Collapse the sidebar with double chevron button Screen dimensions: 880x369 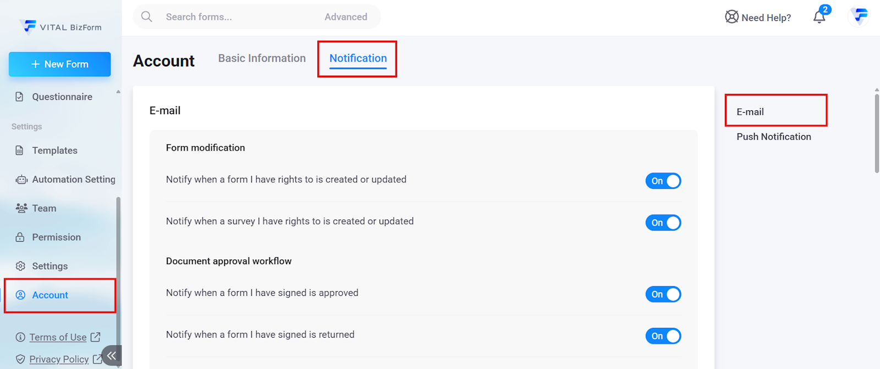coord(112,355)
